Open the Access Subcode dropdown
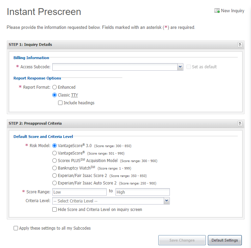 click(180, 67)
